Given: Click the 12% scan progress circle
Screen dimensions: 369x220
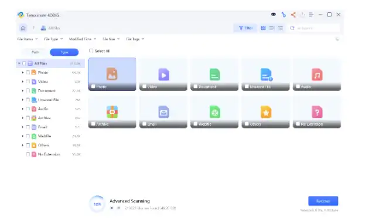Looking at the screenshot, I should pos(97,204).
